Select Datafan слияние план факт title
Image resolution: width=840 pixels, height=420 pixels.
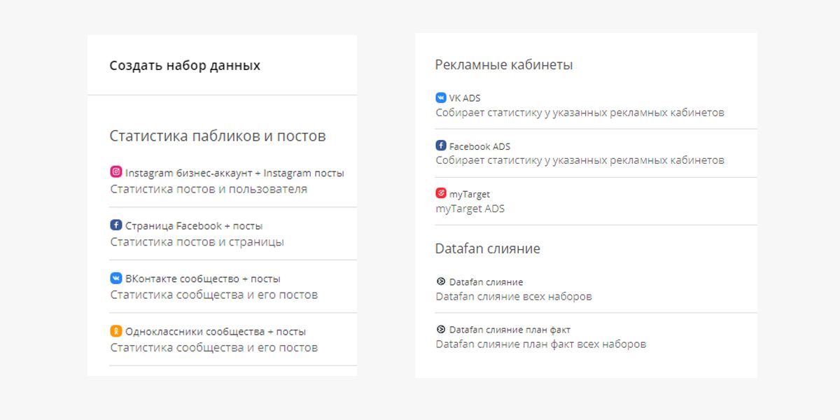coord(510,330)
